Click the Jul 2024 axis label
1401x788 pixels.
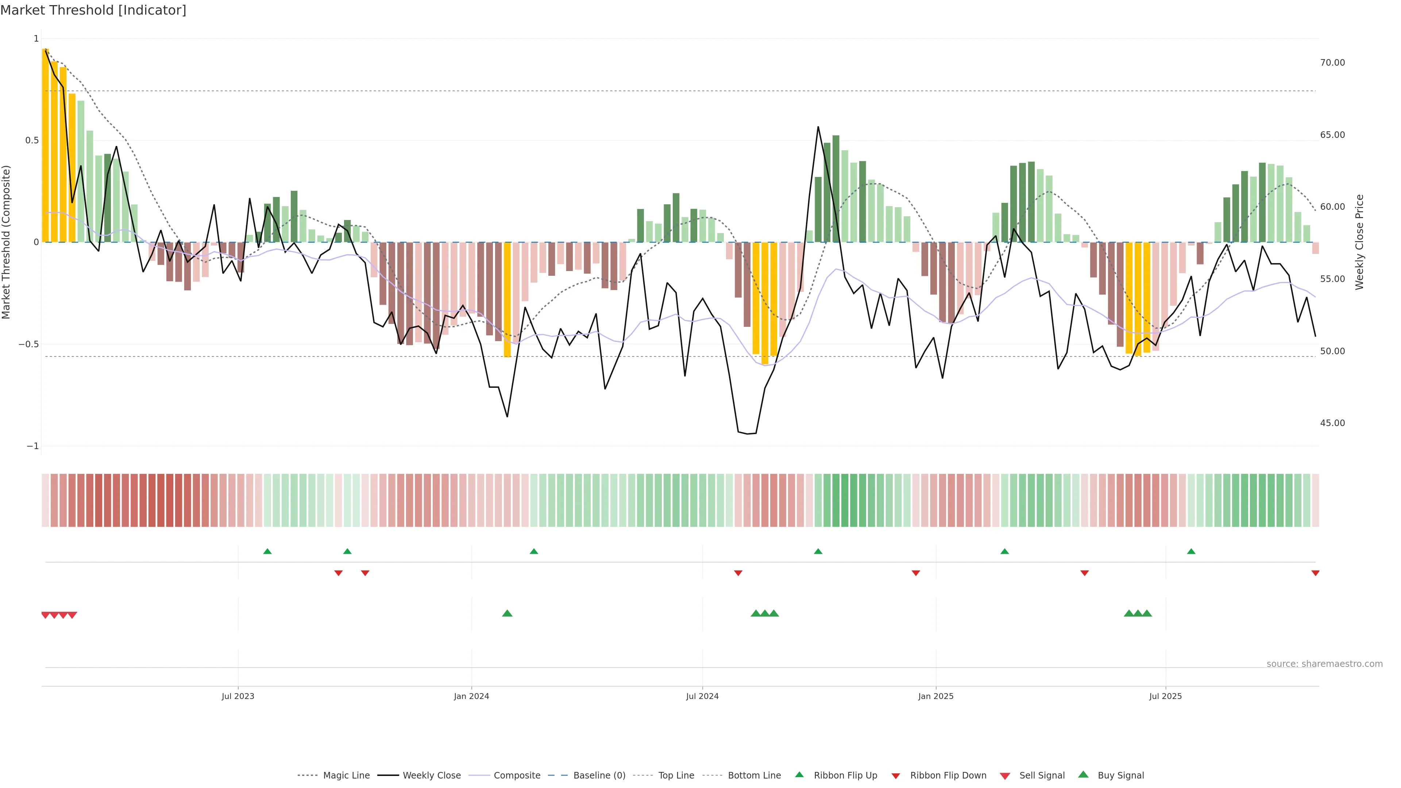point(702,696)
